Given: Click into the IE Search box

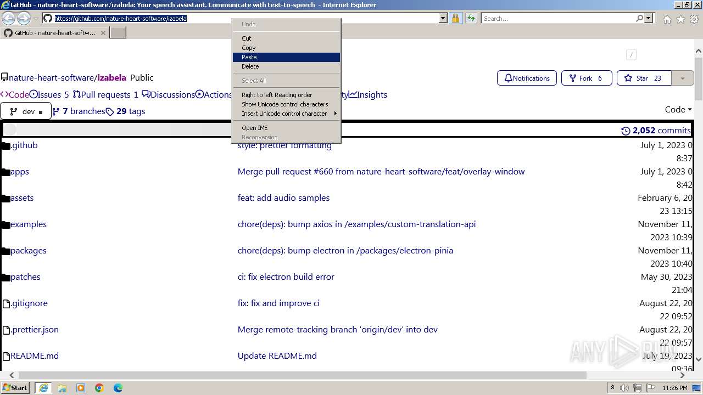Looking at the screenshot, I should point(558,18).
